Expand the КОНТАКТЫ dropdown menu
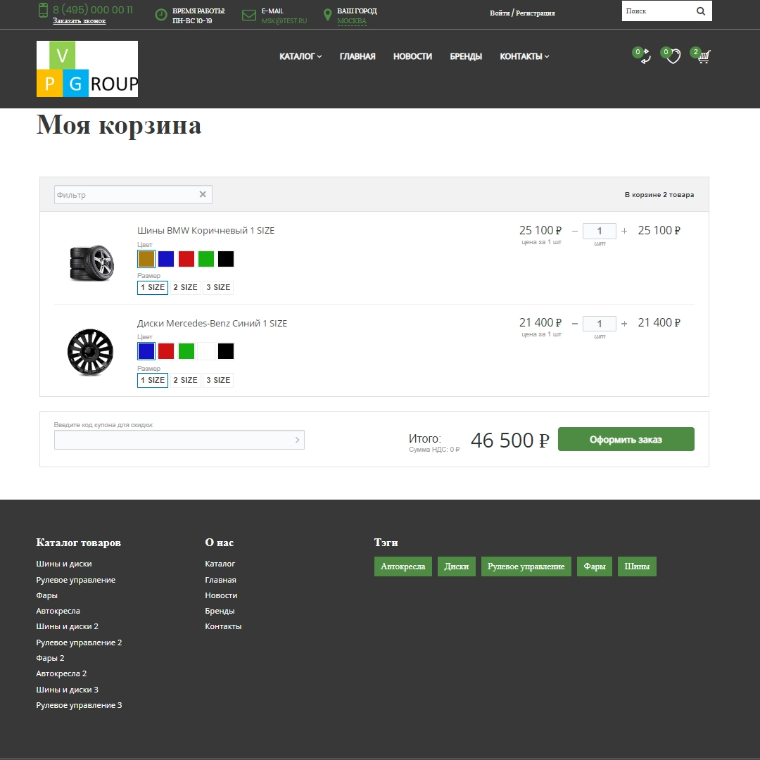 524,56
